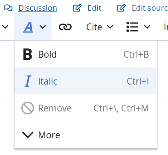Image resolution: width=168 pixels, height=155 pixels.
Task: Open the Cite dropdown menu
Action: point(100,27)
